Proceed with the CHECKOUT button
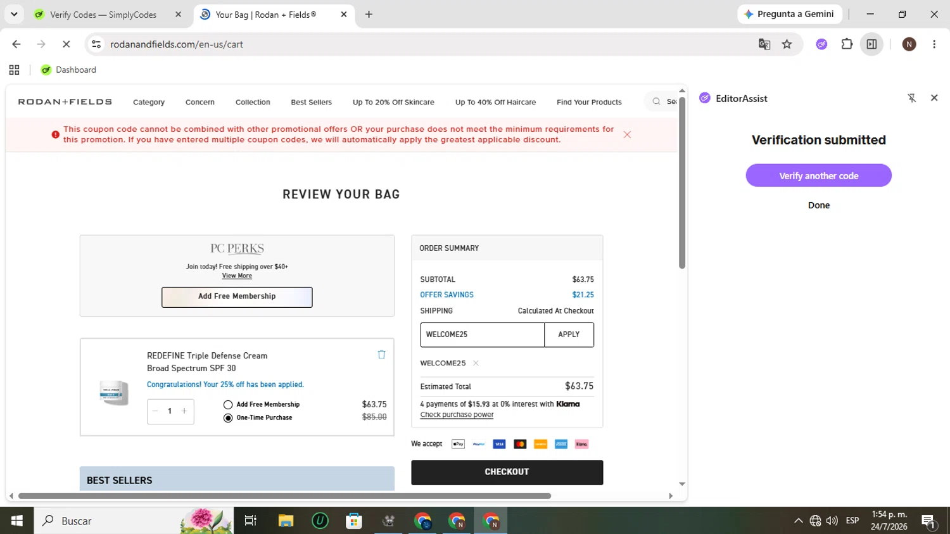Viewport: 950px width, 534px height. point(507,472)
